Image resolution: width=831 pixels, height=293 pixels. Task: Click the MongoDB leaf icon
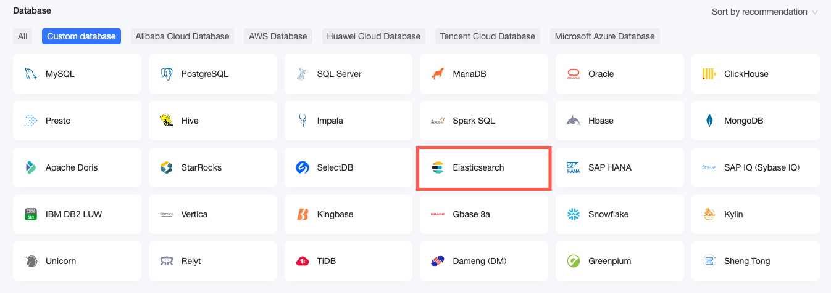coord(709,121)
